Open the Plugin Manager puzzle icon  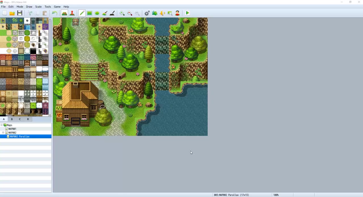[x=155, y=13]
